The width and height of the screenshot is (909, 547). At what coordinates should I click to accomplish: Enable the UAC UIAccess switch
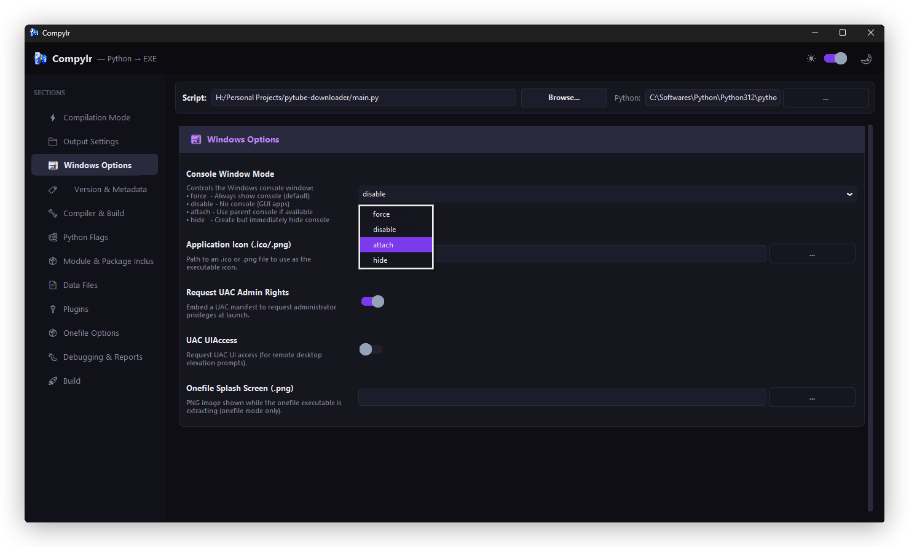point(371,349)
